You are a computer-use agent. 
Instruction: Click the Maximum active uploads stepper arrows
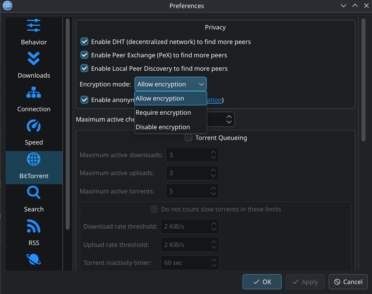213,173
